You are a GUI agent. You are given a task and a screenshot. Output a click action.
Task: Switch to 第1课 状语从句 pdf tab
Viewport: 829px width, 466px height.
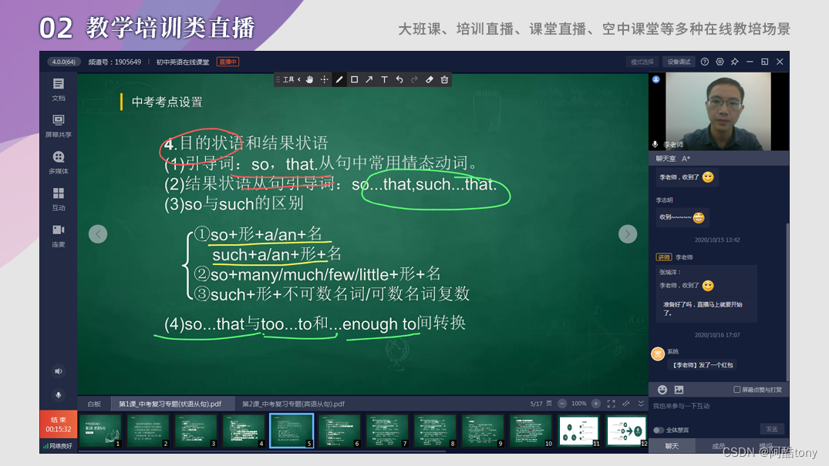coord(170,404)
